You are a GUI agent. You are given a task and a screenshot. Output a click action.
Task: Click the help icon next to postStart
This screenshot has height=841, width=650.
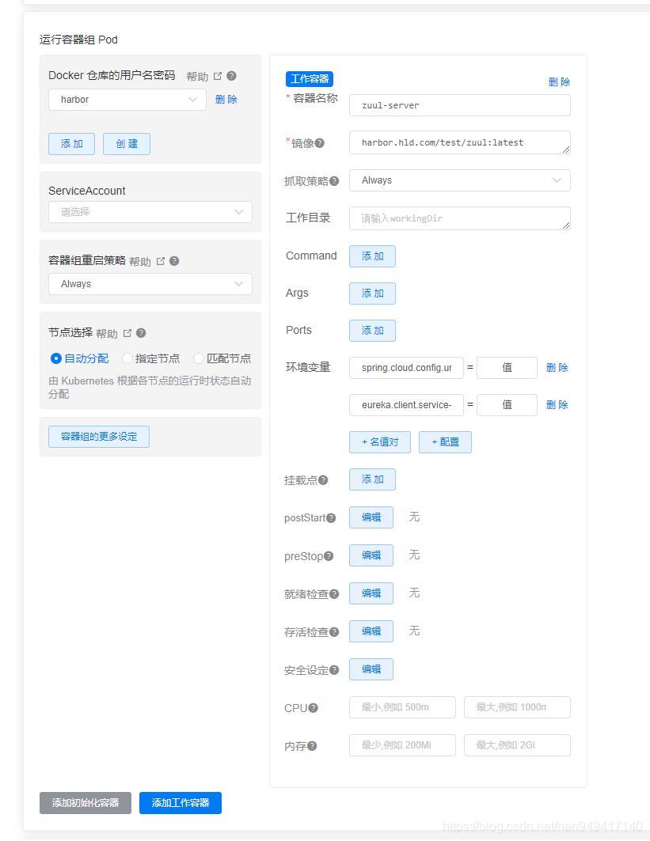coord(332,517)
